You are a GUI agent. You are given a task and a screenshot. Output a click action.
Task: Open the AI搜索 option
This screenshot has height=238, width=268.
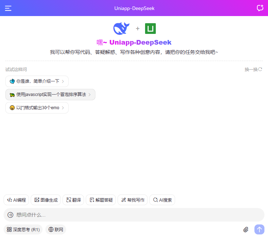(x=162, y=200)
